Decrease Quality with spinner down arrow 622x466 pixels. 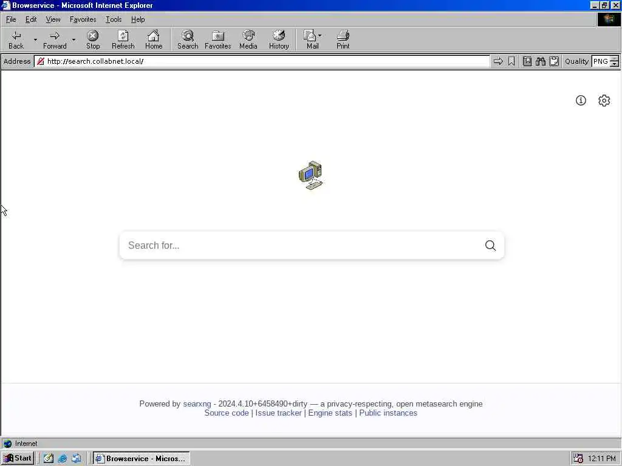(614, 64)
